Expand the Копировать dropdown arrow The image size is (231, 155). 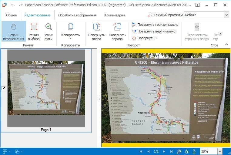(70, 39)
